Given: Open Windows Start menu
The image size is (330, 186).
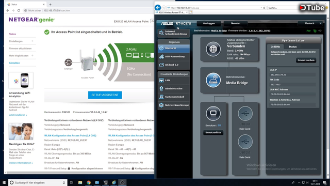Looking at the screenshot, I should (x=4, y=182).
